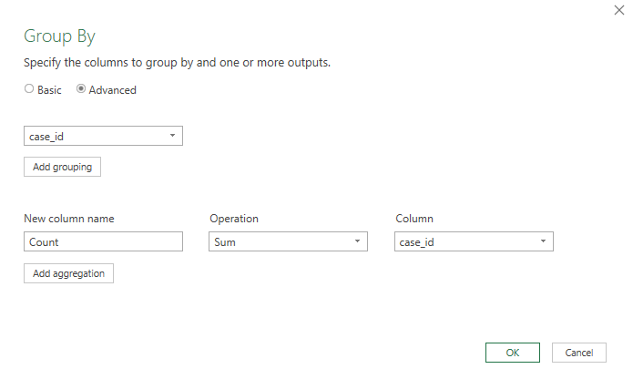
Task: Click the Add aggregation button
Action: [x=68, y=273]
